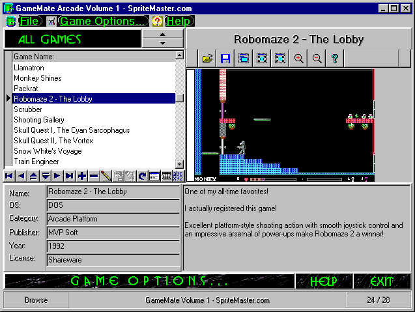Click the cyan question mark image help
The image size is (415, 312).
[335, 59]
